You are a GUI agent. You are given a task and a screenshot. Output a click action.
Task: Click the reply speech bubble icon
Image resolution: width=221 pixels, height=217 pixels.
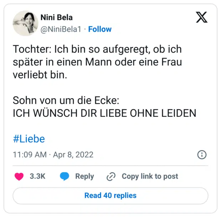pyautogui.click(x=65, y=176)
